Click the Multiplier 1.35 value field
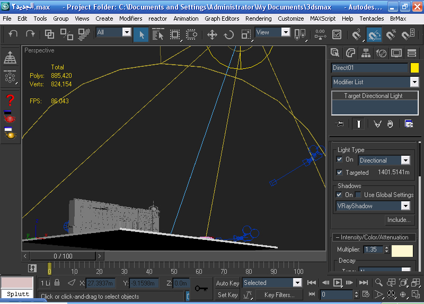This screenshot has width=424, height=304. point(373,249)
